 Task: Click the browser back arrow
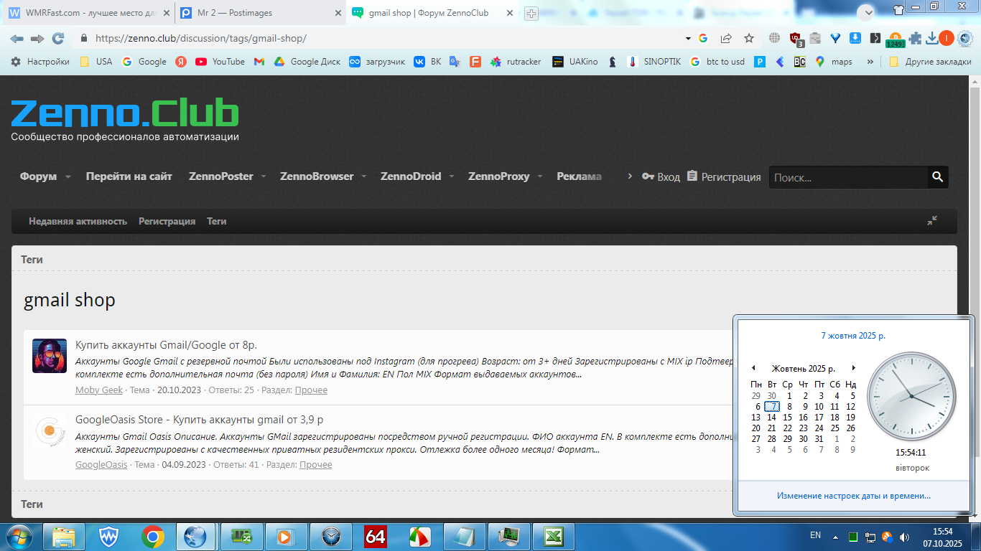coord(17,39)
